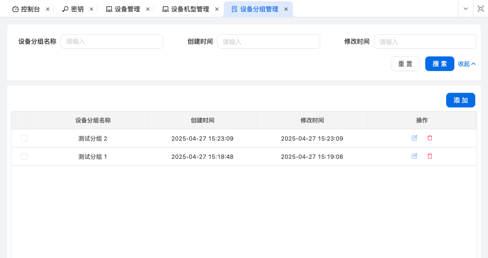Click edit icon for 测试分组 1
The height and width of the screenshot is (258, 488).
[x=414, y=156]
